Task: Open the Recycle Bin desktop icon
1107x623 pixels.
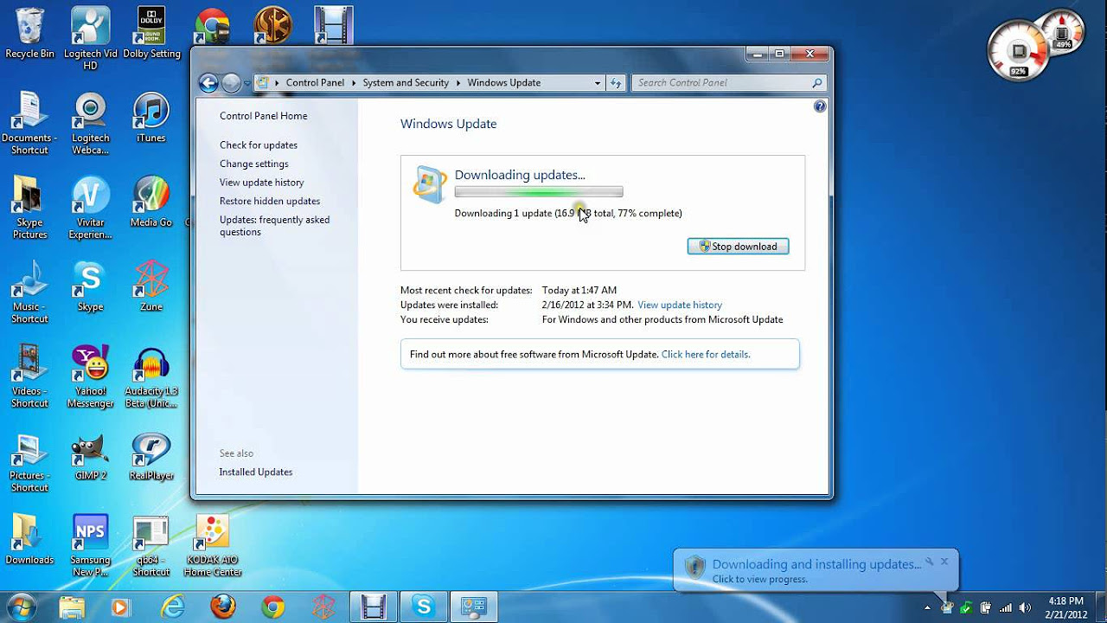Action: pyautogui.click(x=29, y=33)
